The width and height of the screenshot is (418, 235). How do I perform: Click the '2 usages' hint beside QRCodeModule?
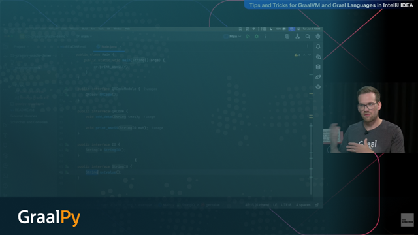150,89
